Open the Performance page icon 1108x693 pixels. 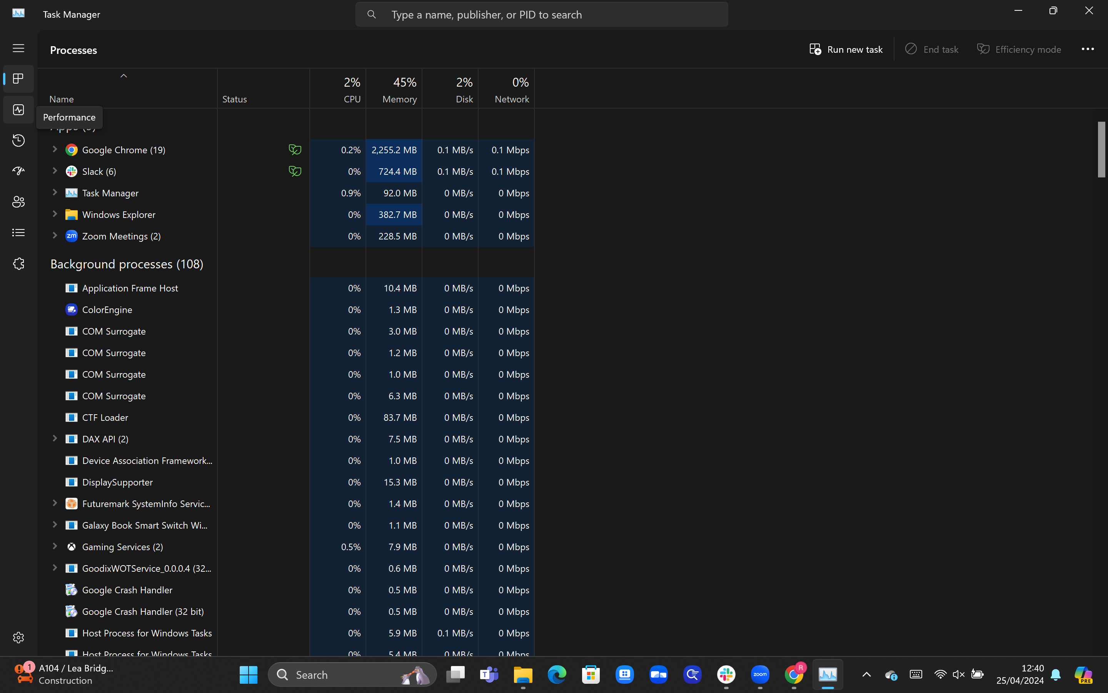click(x=18, y=110)
